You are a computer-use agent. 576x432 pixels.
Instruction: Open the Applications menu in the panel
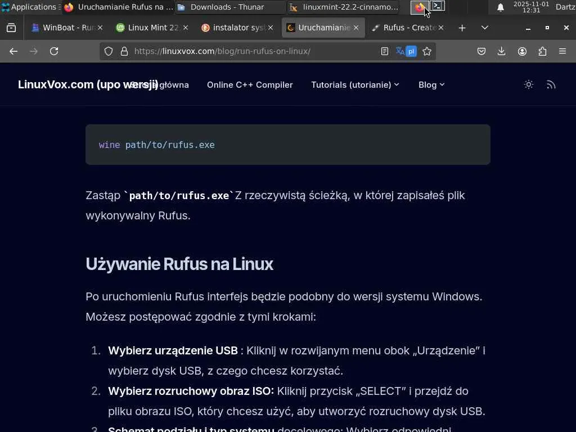click(30, 7)
